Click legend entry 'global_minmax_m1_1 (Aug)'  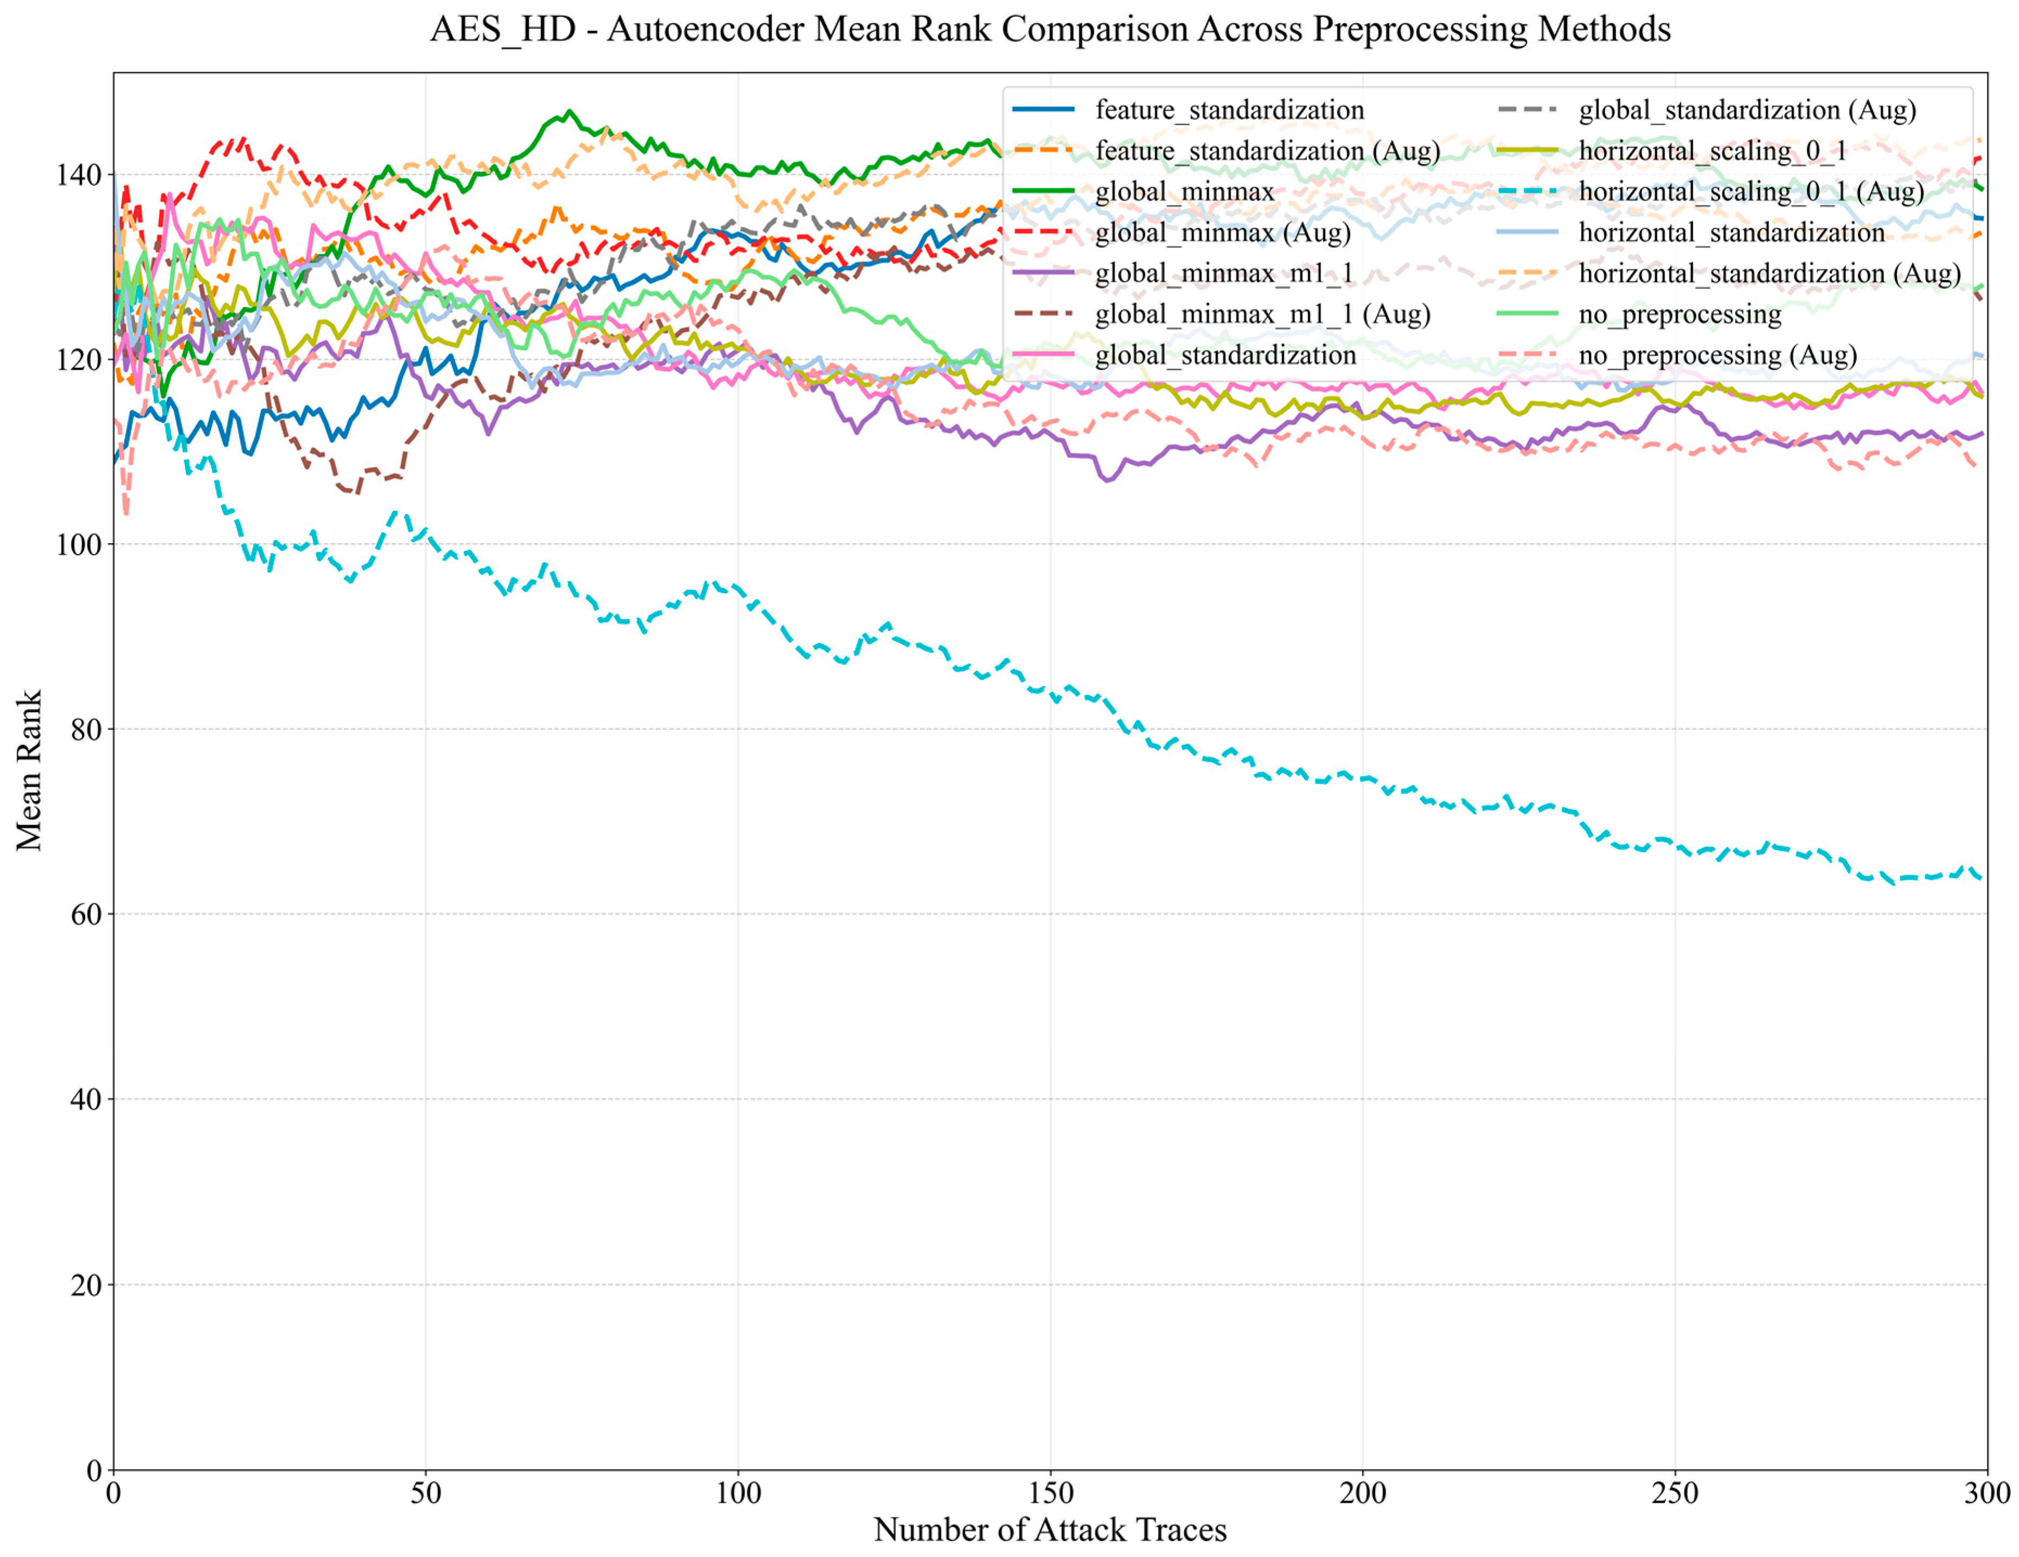pos(1263,314)
